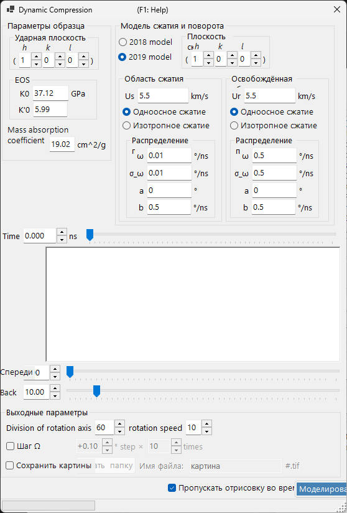Click the k value of slip Плоскость
The image size is (347, 513).
(x=221, y=59)
